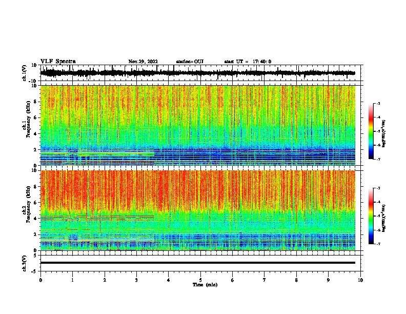Click time axis tick label "9"
The width and height of the screenshot is (406, 314).
click(328, 280)
